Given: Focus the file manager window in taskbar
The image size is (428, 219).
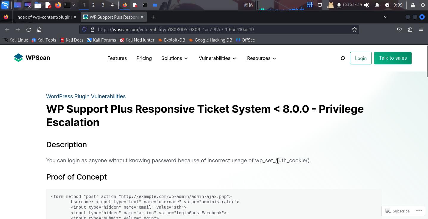Looking at the screenshot, I should tap(155, 5).
